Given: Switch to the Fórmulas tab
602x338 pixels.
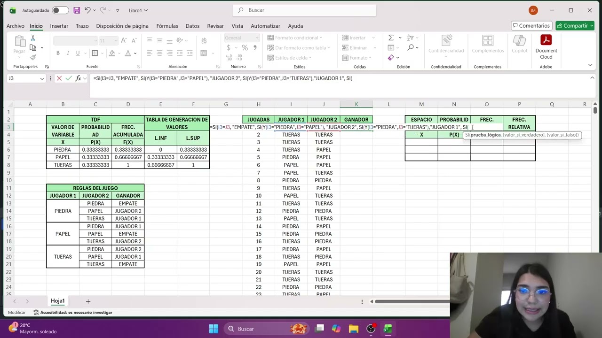Looking at the screenshot, I should point(167,26).
